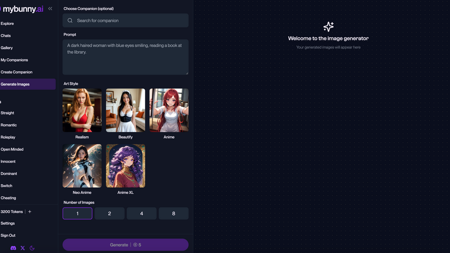Filter by Cheating category
The image size is (450, 253).
coord(8,198)
